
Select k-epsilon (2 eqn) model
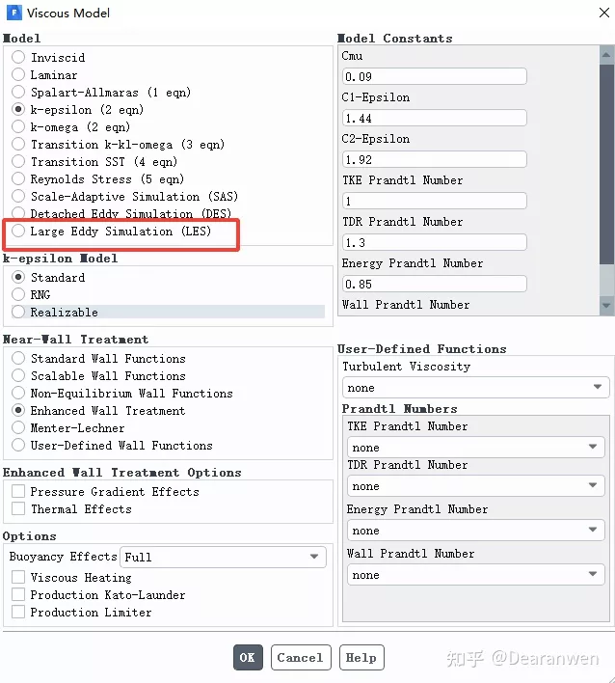click(18, 109)
